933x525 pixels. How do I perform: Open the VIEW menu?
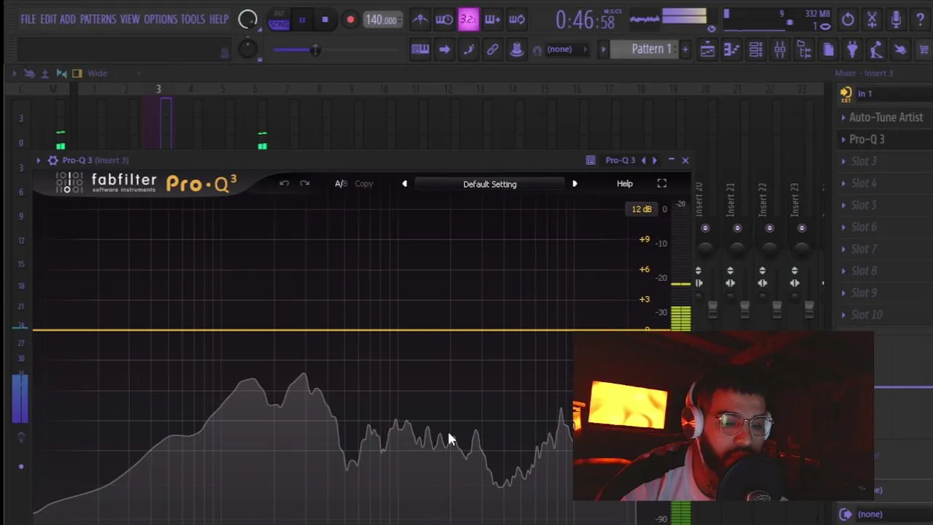pos(130,19)
